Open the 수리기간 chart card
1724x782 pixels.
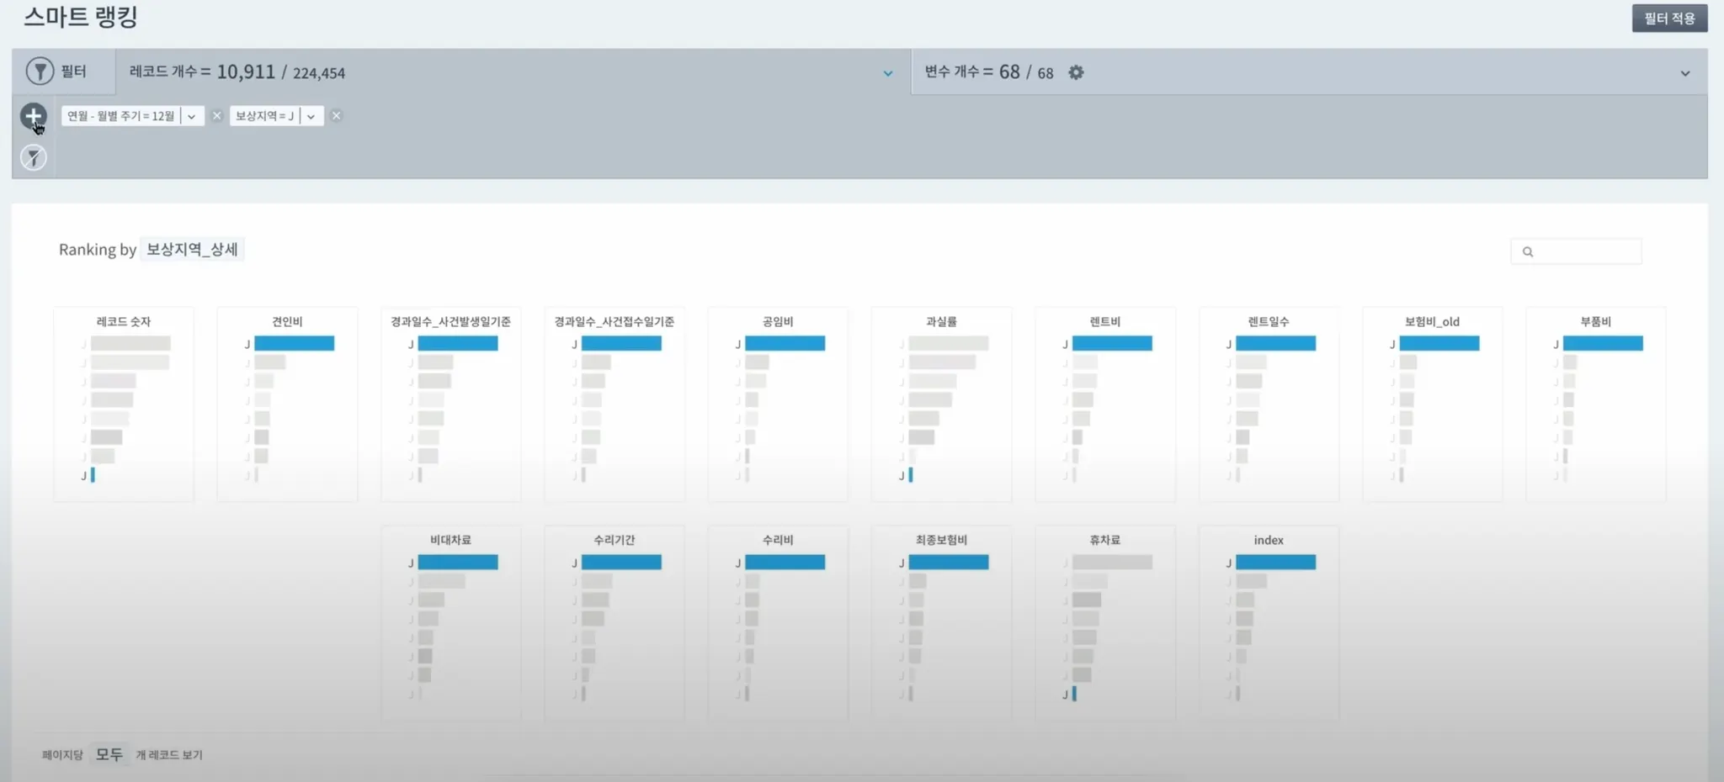pos(615,623)
